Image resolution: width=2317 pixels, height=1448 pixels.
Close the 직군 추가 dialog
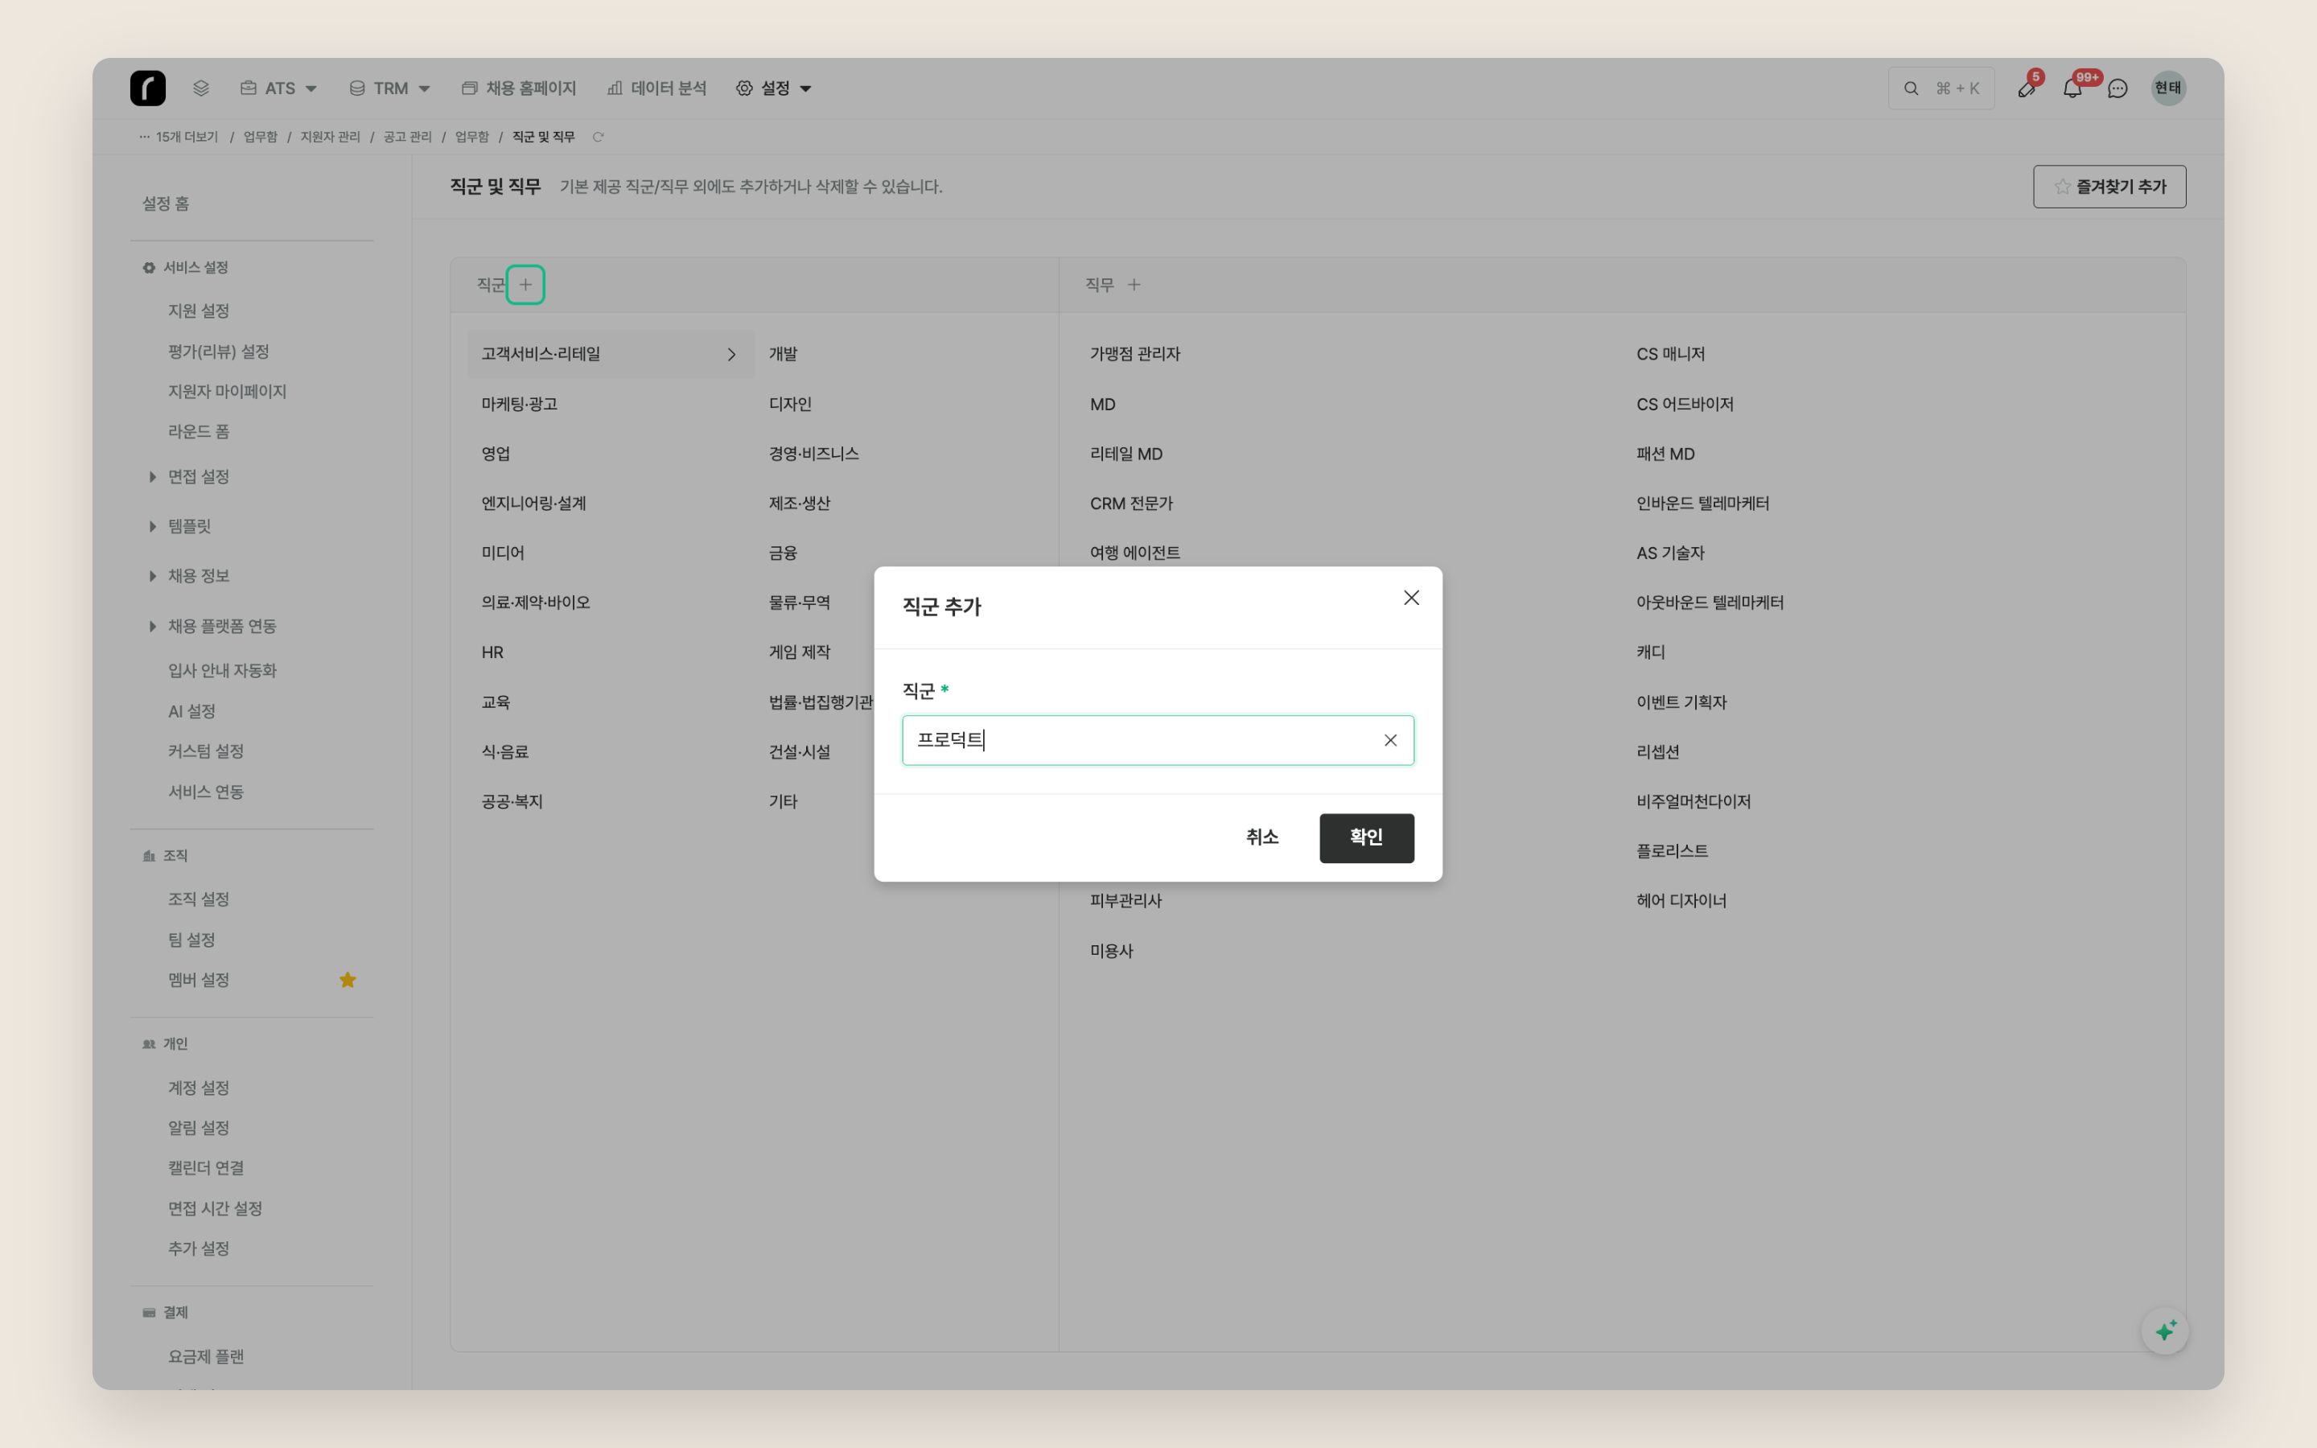click(1411, 598)
